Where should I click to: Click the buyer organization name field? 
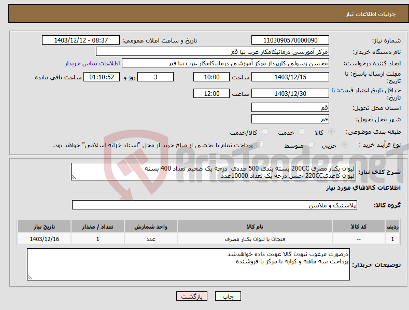point(213,52)
